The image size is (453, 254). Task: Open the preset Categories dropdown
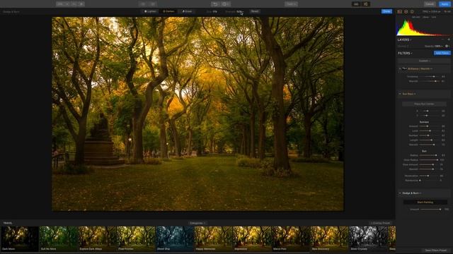click(197, 223)
